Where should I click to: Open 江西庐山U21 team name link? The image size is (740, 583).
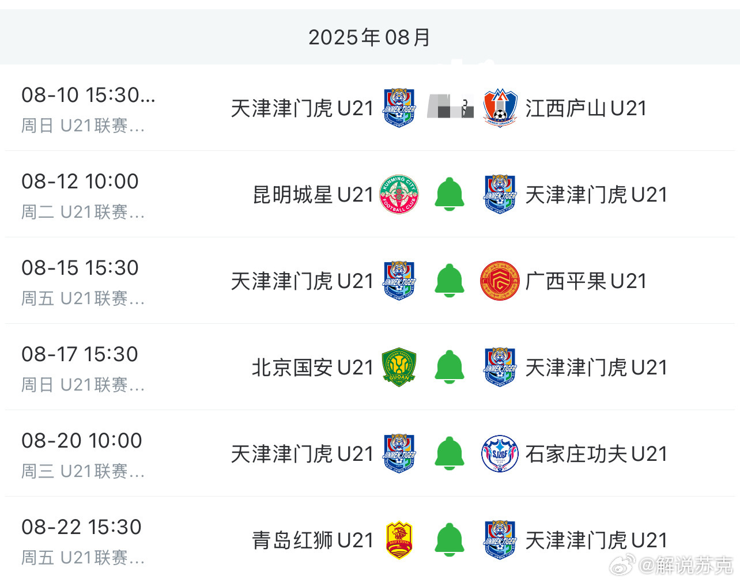pos(586,108)
